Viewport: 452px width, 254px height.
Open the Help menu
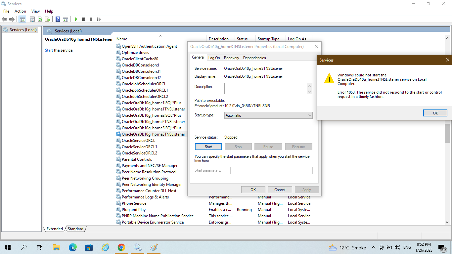coord(49,11)
